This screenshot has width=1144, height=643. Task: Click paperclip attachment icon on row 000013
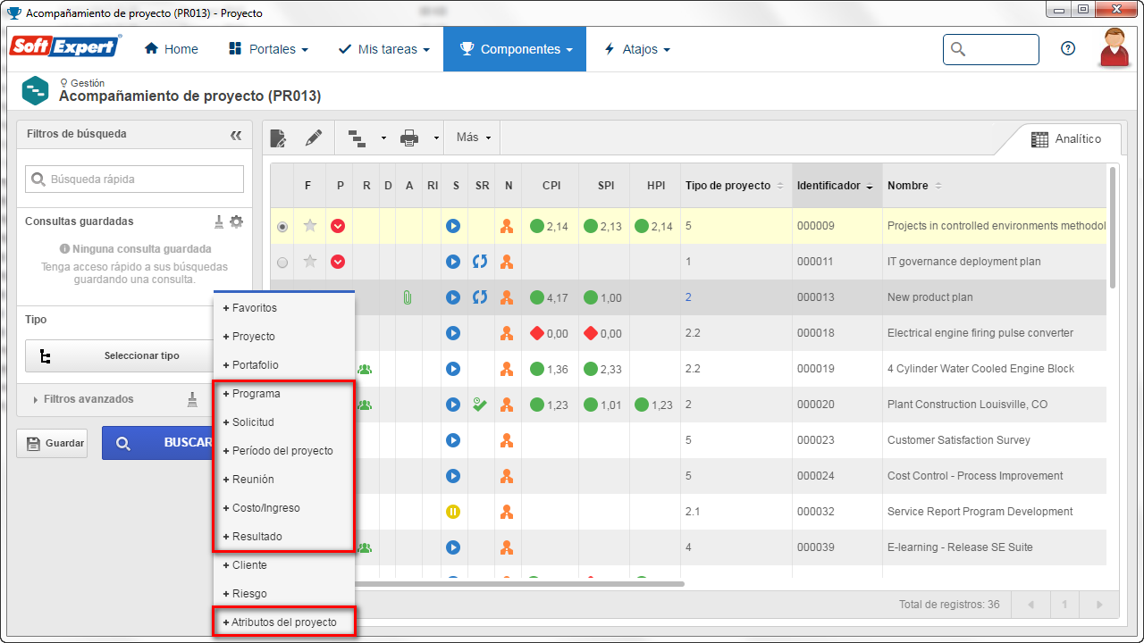click(408, 297)
